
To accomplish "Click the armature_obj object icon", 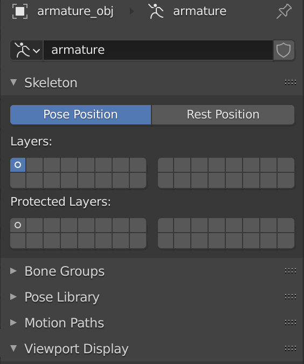I will coord(20,11).
